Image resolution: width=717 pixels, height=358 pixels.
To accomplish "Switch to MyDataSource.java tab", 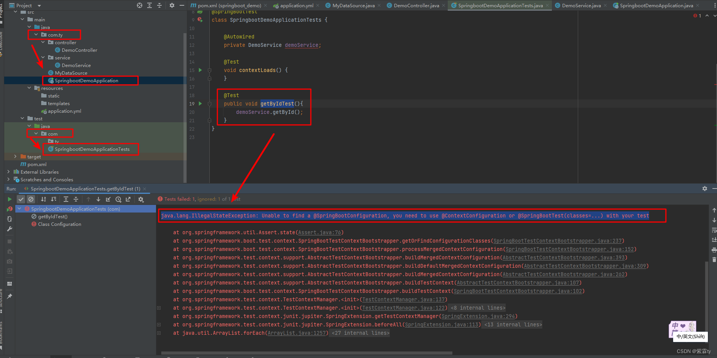I will click(x=354, y=5).
